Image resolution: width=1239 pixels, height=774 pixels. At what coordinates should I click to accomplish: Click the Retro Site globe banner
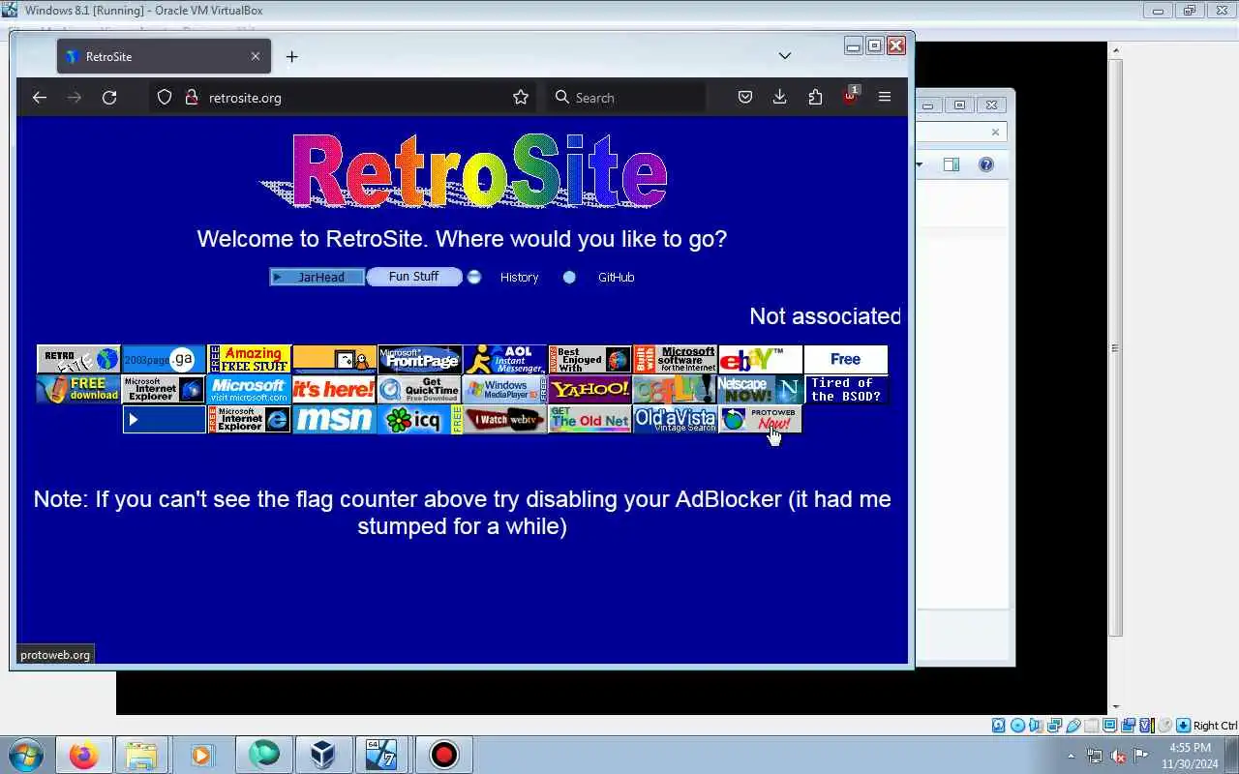[x=78, y=359]
